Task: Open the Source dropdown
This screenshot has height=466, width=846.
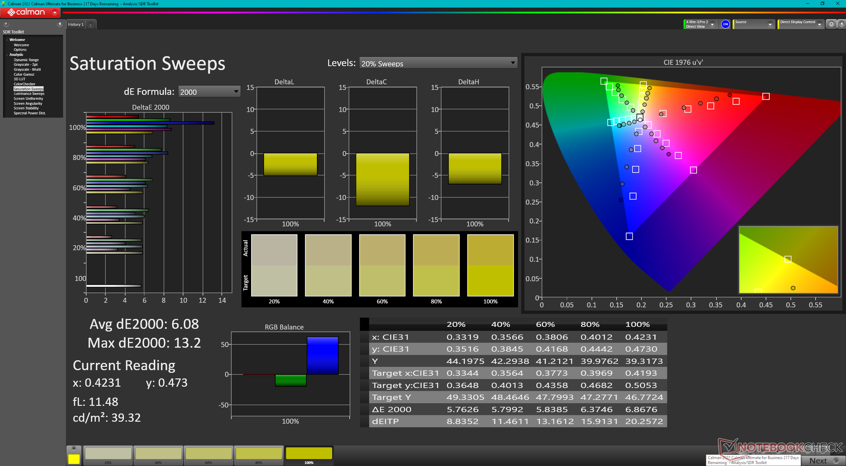Action: [753, 24]
